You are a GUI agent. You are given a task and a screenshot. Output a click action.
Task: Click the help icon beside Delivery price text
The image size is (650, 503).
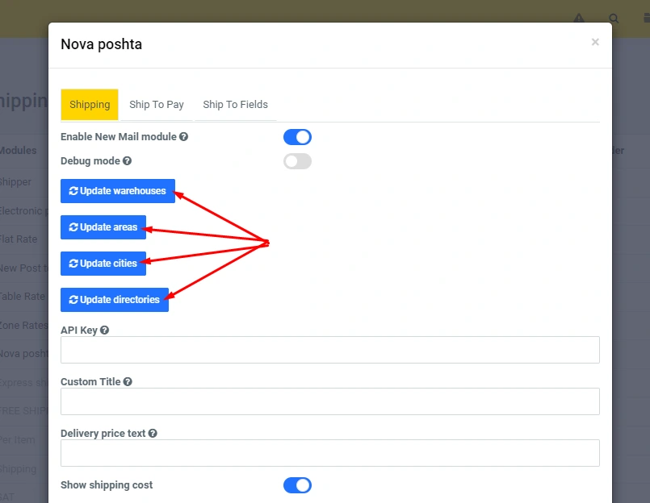153,434
